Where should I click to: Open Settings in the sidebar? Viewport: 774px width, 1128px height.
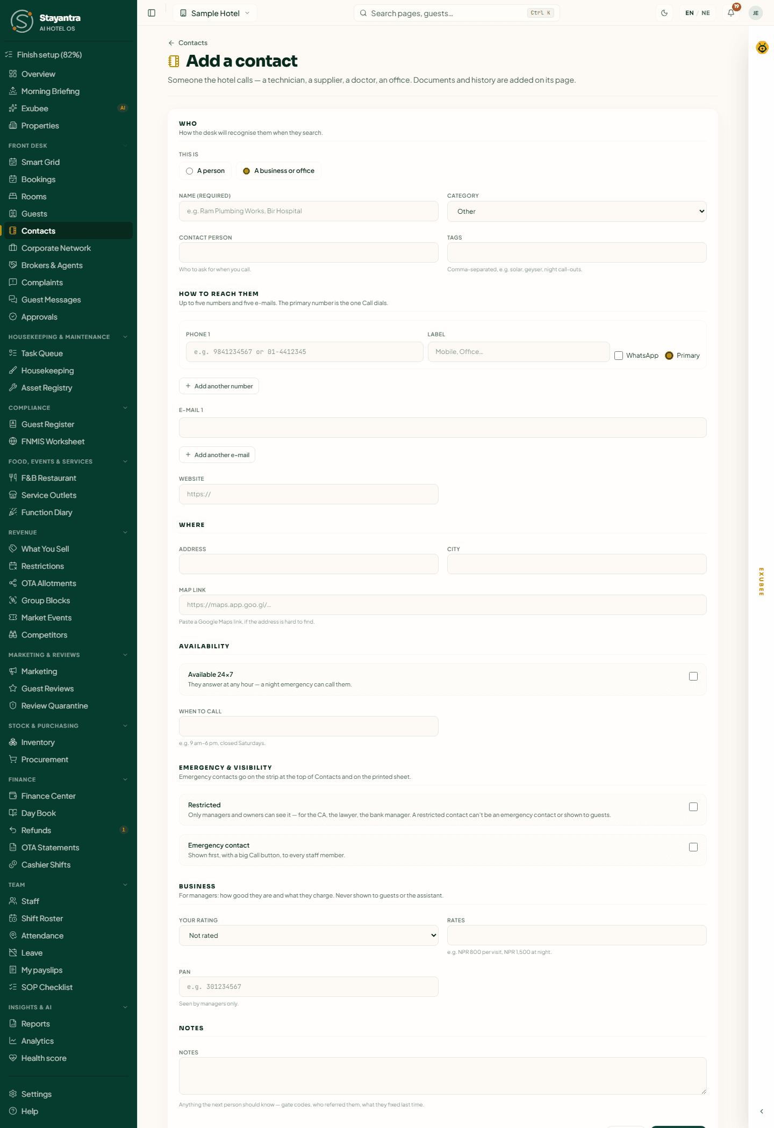click(x=68, y=1094)
